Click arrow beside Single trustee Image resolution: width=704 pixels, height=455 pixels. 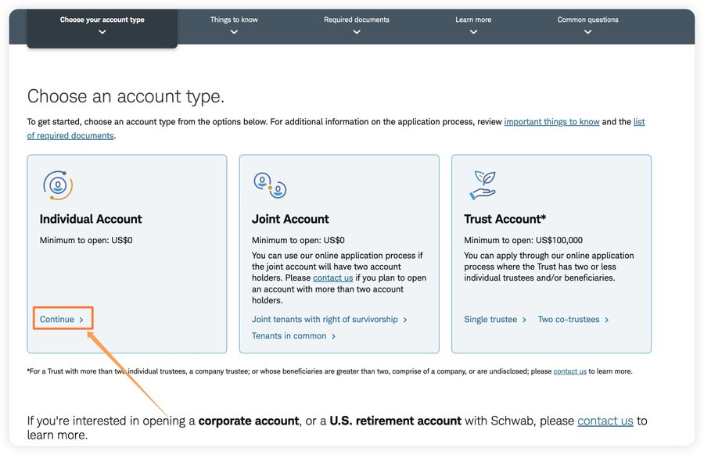pos(524,320)
